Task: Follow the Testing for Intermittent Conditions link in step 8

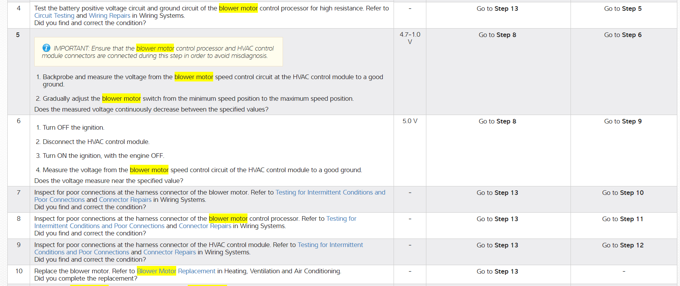Action: (341, 219)
